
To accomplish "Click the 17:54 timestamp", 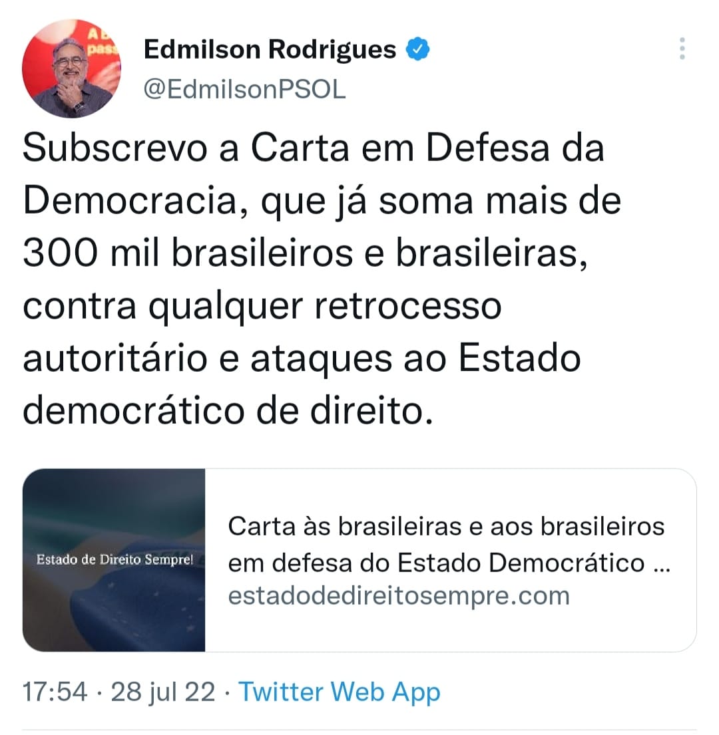I will click(x=55, y=691).
